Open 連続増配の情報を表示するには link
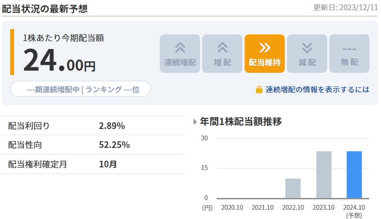This screenshot has height=219, width=381. (317, 90)
